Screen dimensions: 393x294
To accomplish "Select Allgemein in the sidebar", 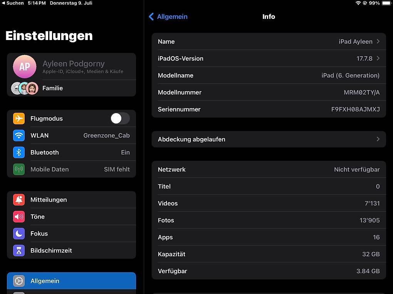I will (x=71, y=281).
